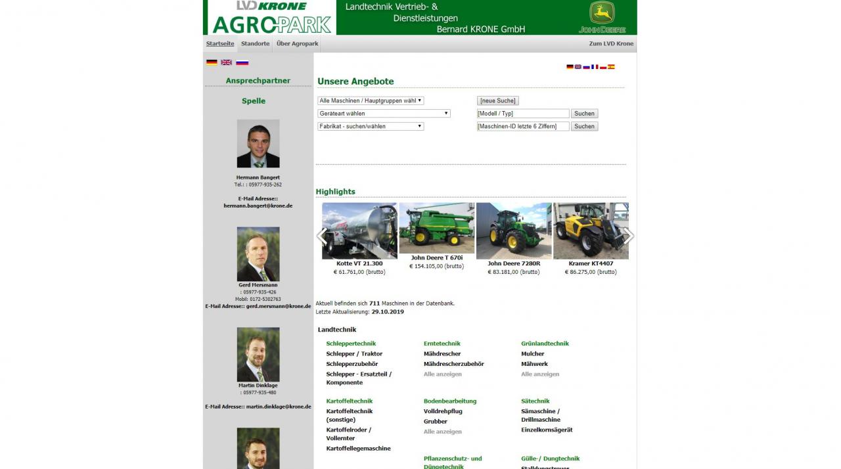
Task: Open the Sätechnik category
Action: 535,401
